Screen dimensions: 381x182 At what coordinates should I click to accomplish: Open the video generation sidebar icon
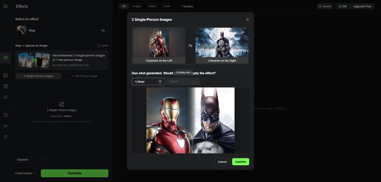tap(5, 86)
